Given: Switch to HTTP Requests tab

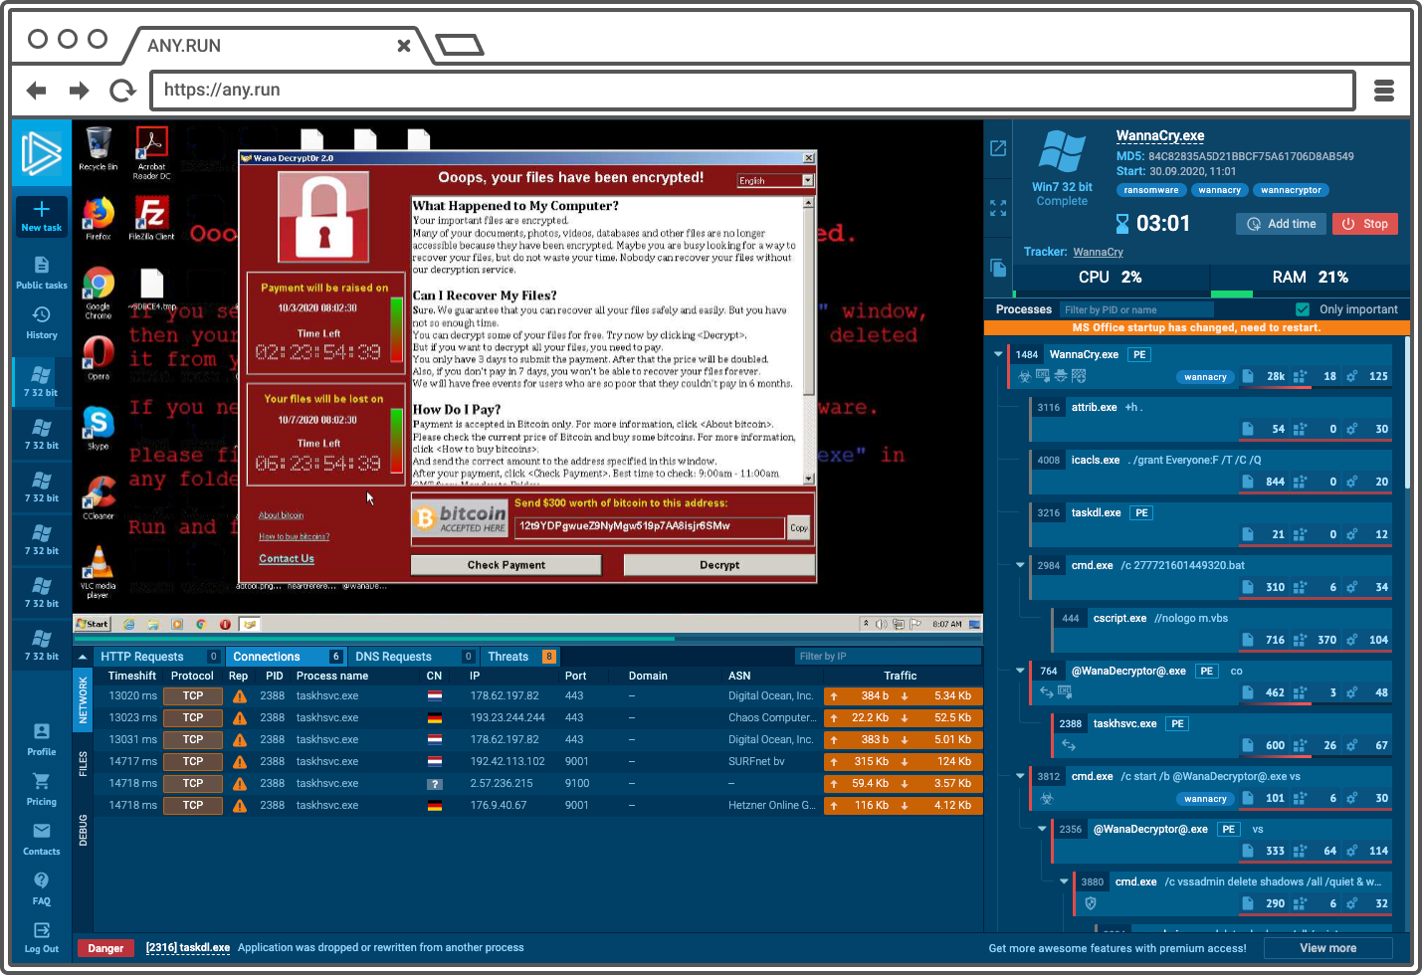Looking at the screenshot, I should 159,657.
